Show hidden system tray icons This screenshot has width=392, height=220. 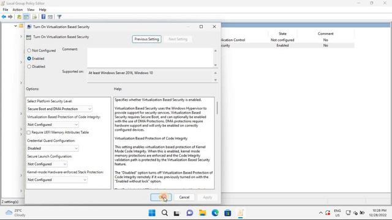tap(321, 213)
